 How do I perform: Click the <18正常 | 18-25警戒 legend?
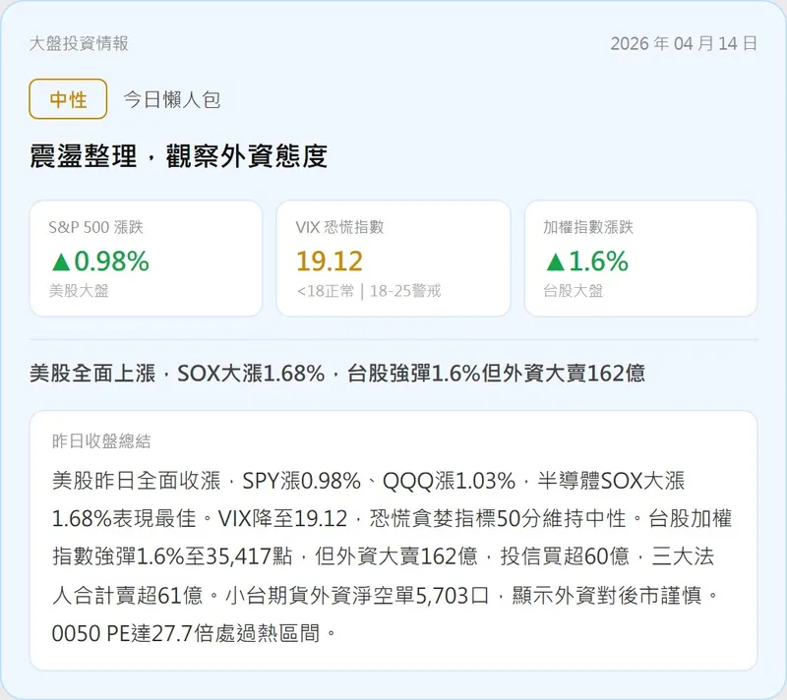pyautogui.click(x=369, y=291)
